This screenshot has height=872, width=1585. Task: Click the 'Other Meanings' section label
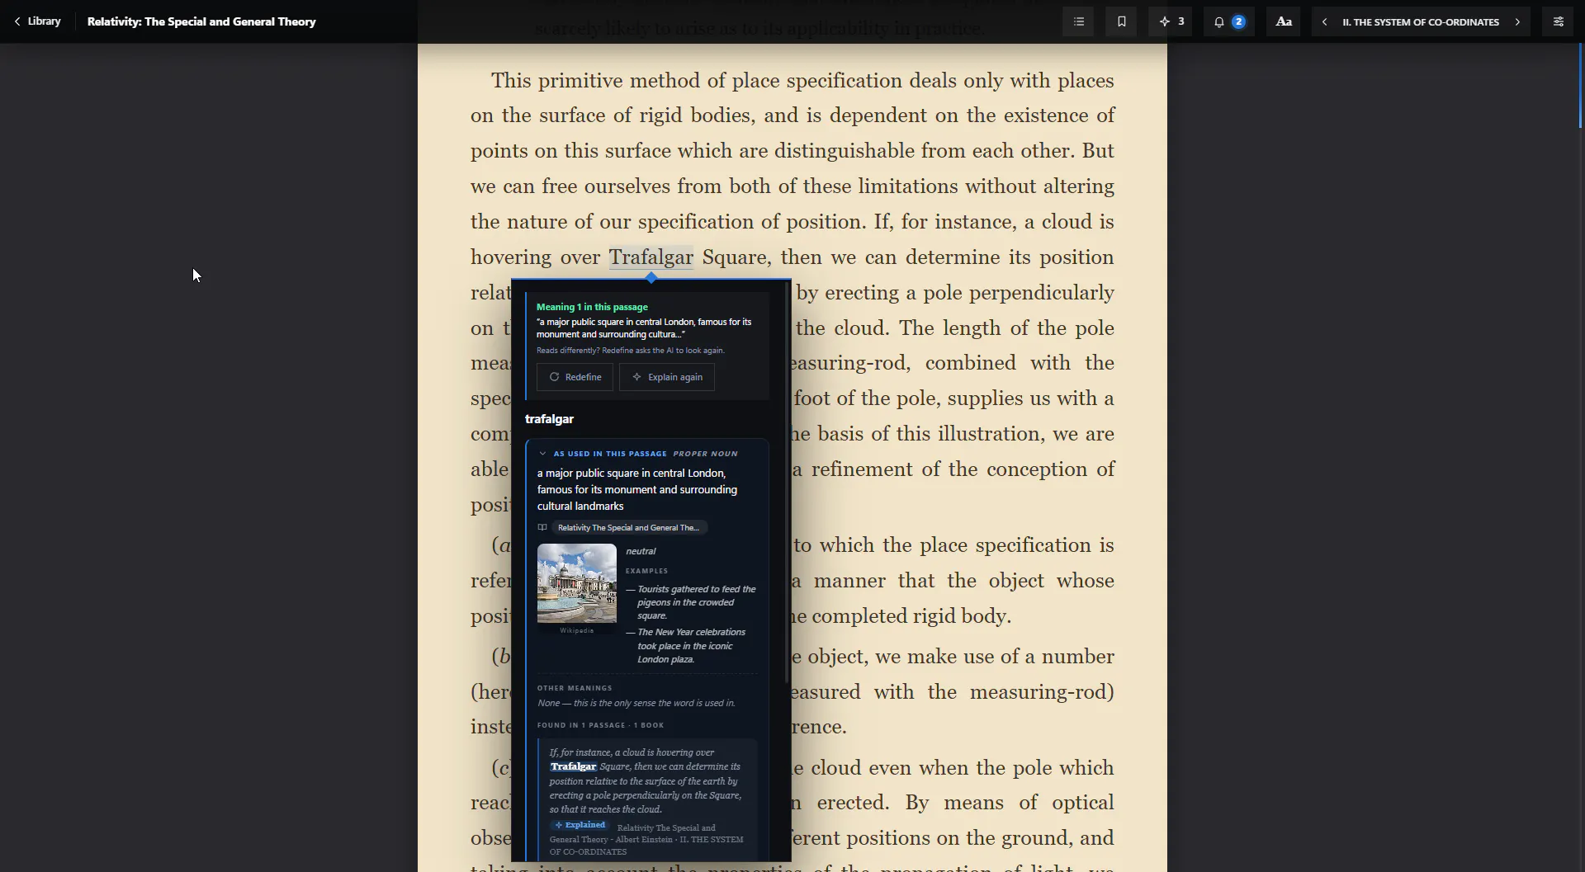[575, 688]
